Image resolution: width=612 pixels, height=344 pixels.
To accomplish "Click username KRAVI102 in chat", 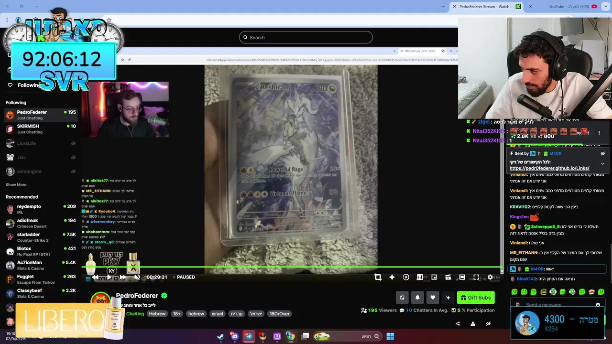I will coord(520,207).
